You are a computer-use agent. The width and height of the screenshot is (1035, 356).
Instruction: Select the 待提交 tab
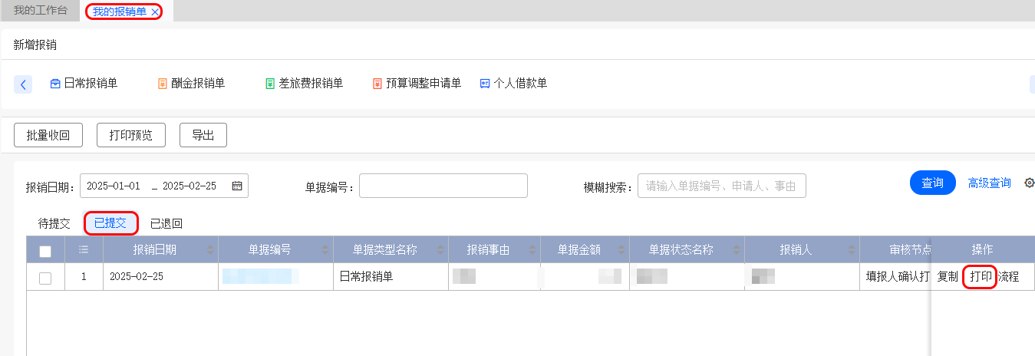point(54,223)
